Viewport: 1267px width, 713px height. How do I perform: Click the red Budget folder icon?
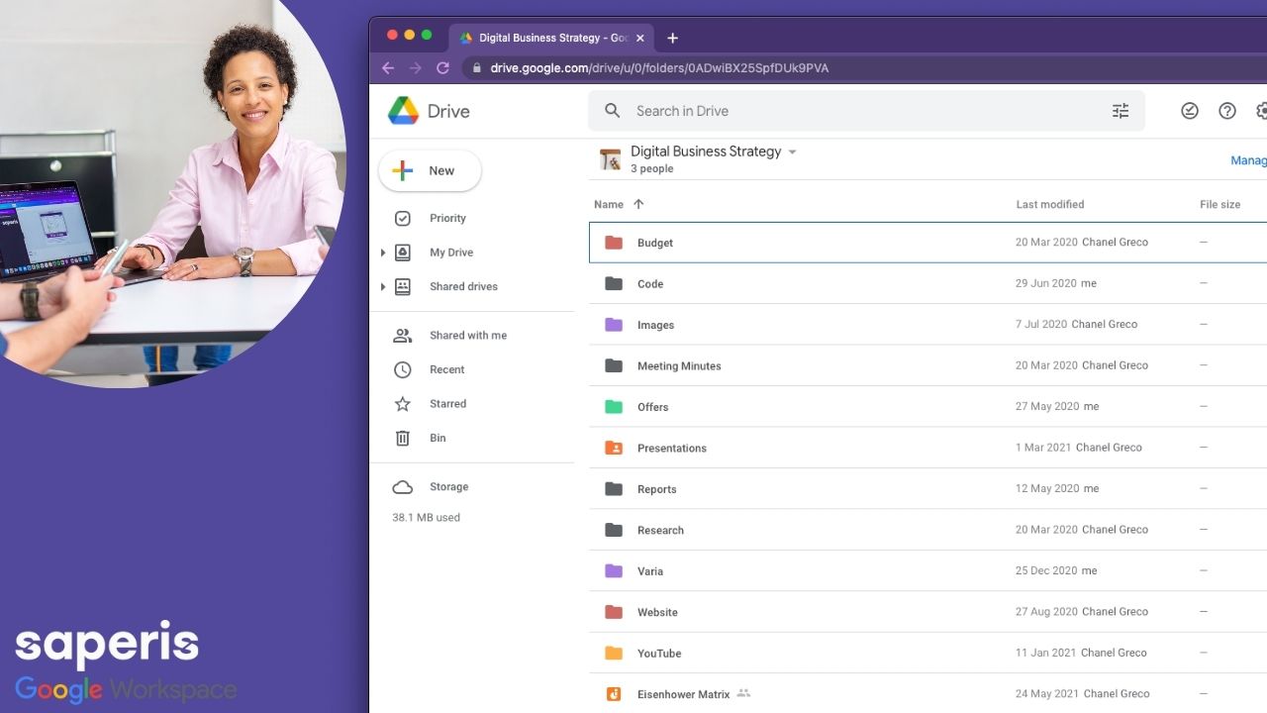click(x=614, y=243)
